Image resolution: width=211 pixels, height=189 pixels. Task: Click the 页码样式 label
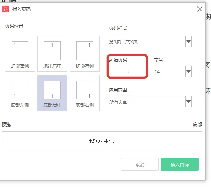pos(118,28)
